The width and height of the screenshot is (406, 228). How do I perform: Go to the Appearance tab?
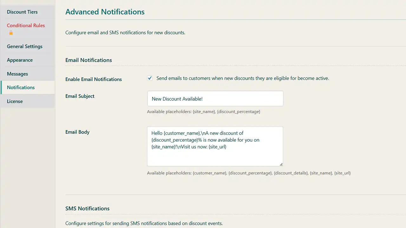20,60
